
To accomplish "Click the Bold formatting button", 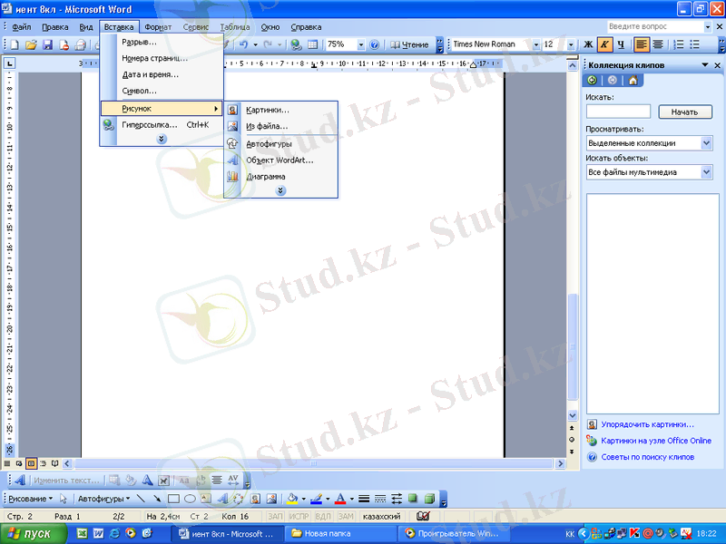I will click(588, 44).
